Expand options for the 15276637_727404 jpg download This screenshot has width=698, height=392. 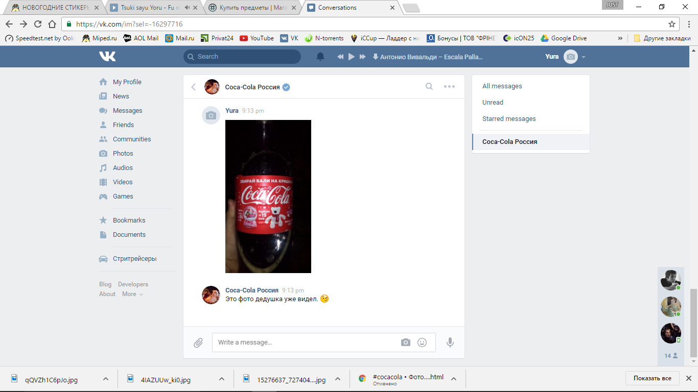pyautogui.click(x=338, y=379)
